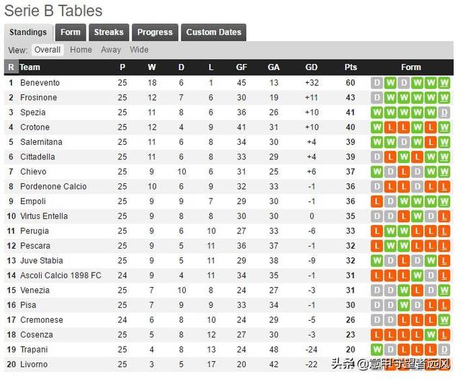Image resolution: width=461 pixels, height=380 pixels.
Task: Select the Custom Dates tab
Action: tap(214, 32)
